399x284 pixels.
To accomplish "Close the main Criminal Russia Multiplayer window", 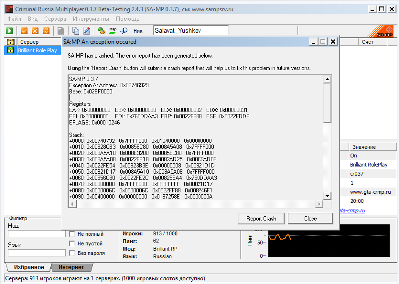I will (x=392, y=9).
